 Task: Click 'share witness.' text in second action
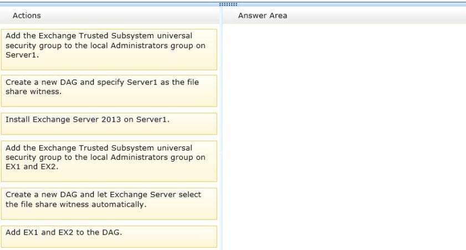[x=34, y=92]
